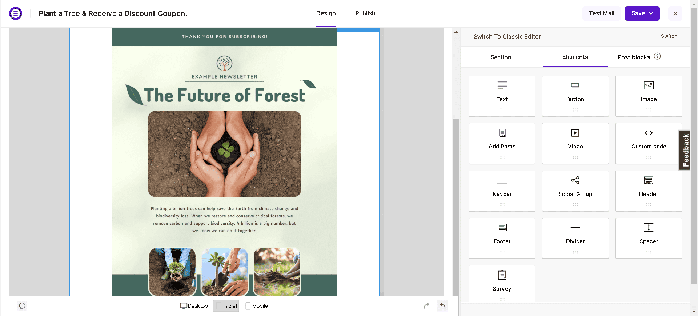The image size is (698, 316).
Task: Open the Section tab
Action: tap(501, 57)
